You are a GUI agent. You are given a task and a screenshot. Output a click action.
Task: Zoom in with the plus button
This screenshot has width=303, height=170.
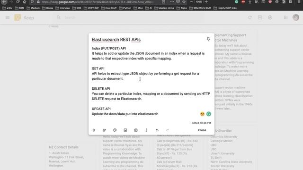pyautogui.click(x=206, y=2)
